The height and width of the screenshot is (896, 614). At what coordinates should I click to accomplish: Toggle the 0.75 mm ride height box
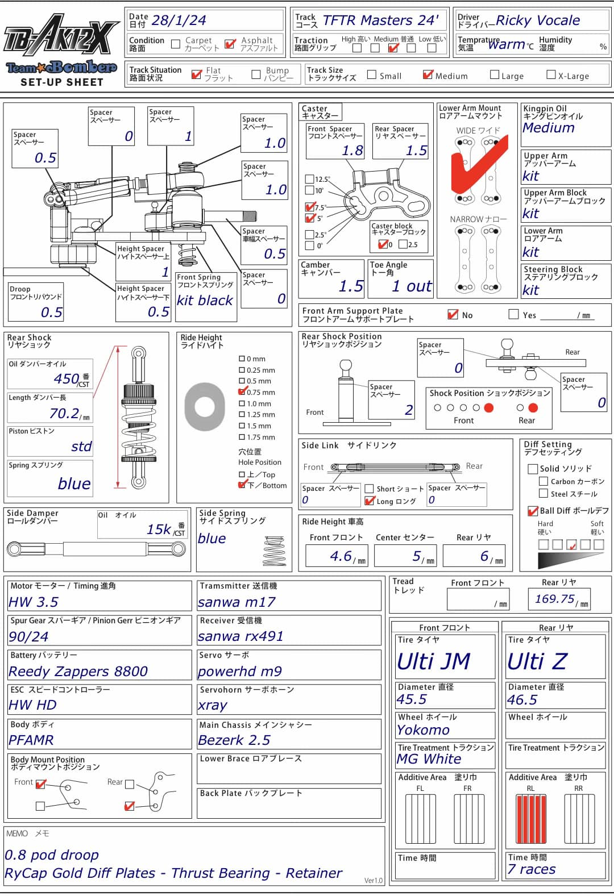242,392
